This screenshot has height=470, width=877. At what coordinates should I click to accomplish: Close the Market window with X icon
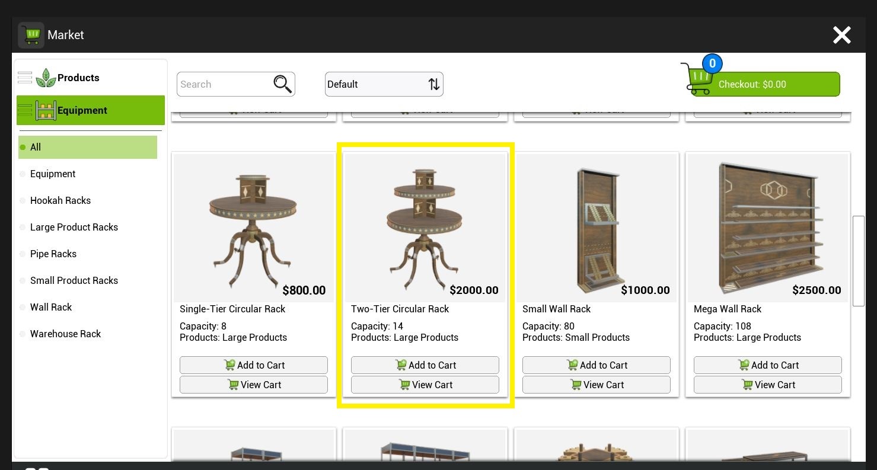pyautogui.click(x=841, y=35)
